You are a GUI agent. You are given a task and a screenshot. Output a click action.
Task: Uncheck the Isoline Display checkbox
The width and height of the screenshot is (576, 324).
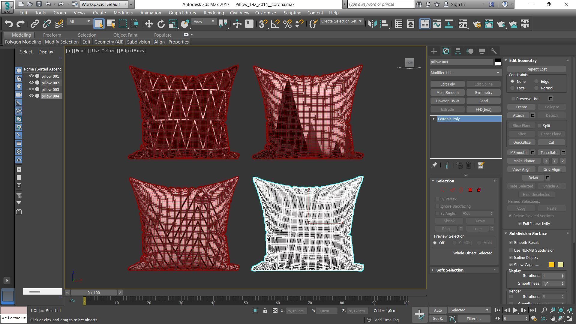[511, 258]
